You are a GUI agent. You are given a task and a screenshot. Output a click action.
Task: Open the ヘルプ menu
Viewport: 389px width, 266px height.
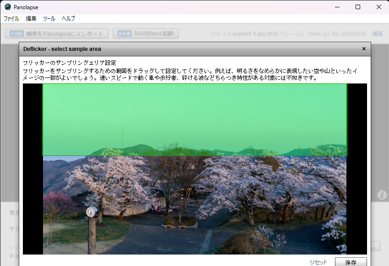click(x=68, y=19)
